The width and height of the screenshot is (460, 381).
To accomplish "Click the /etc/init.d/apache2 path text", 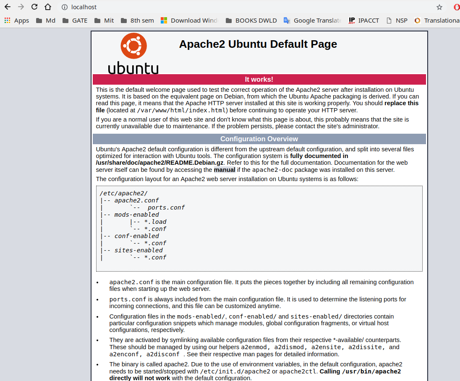I will (235, 372).
